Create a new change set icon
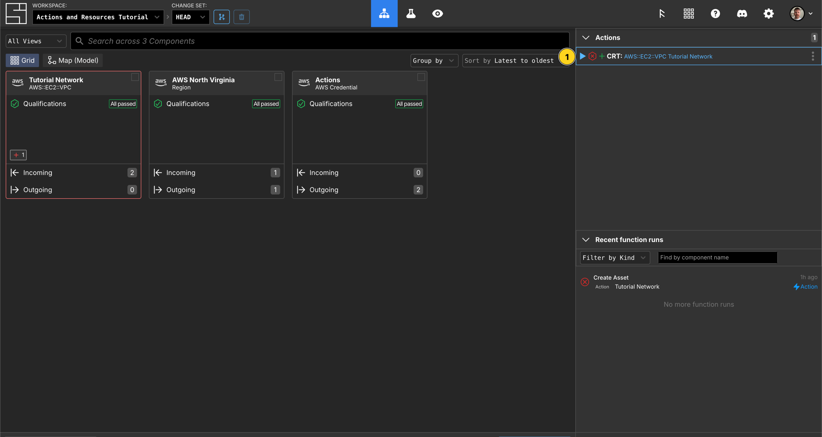822x437 pixels. (222, 17)
